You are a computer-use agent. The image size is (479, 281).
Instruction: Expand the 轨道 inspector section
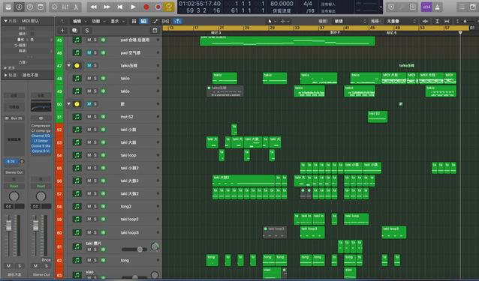[x=6, y=75]
